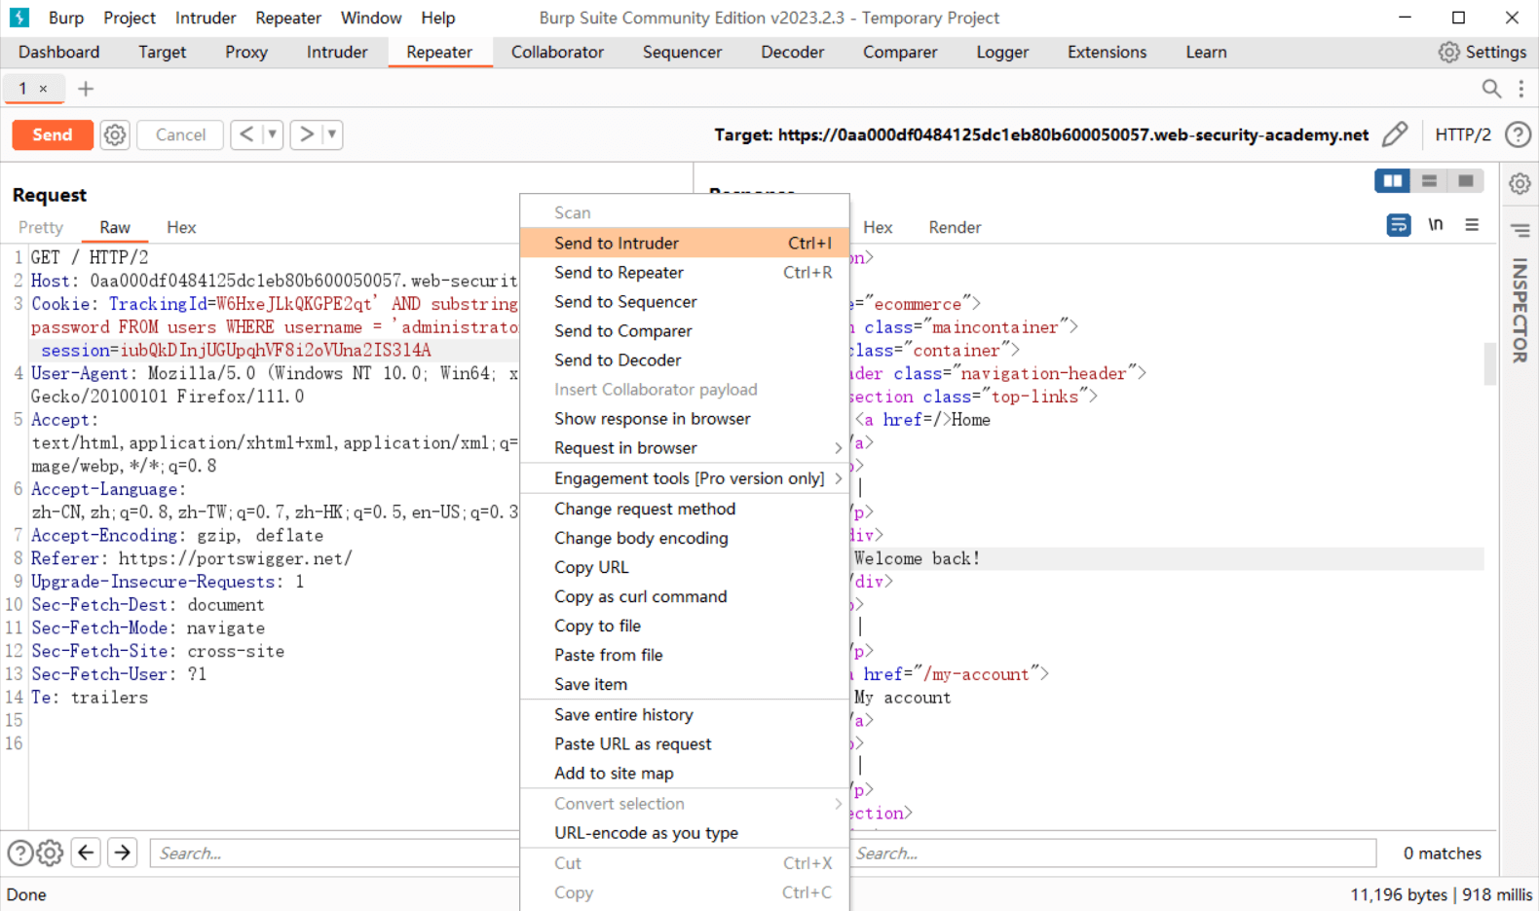The height and width of the screenshot is (911, 1539).
Task: Go to next search match in request
Action: click(123, 853)
